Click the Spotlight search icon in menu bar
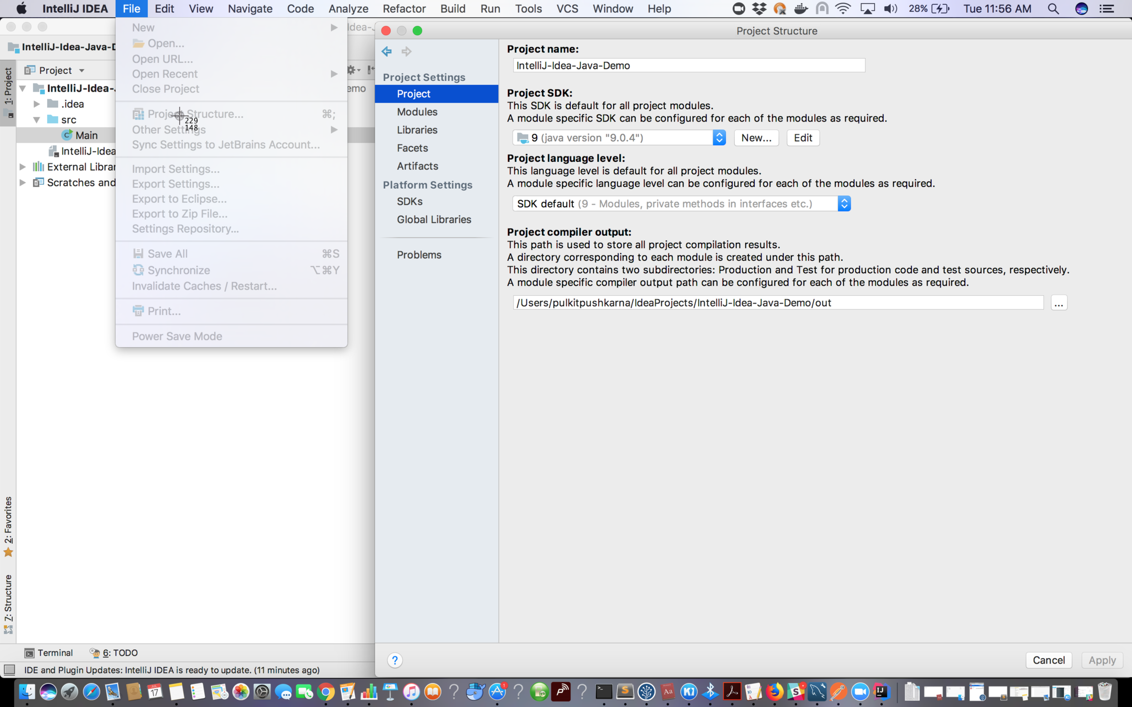This screenshot has width=1132, height=707. pyautogui.click(x=1053, y=8)
